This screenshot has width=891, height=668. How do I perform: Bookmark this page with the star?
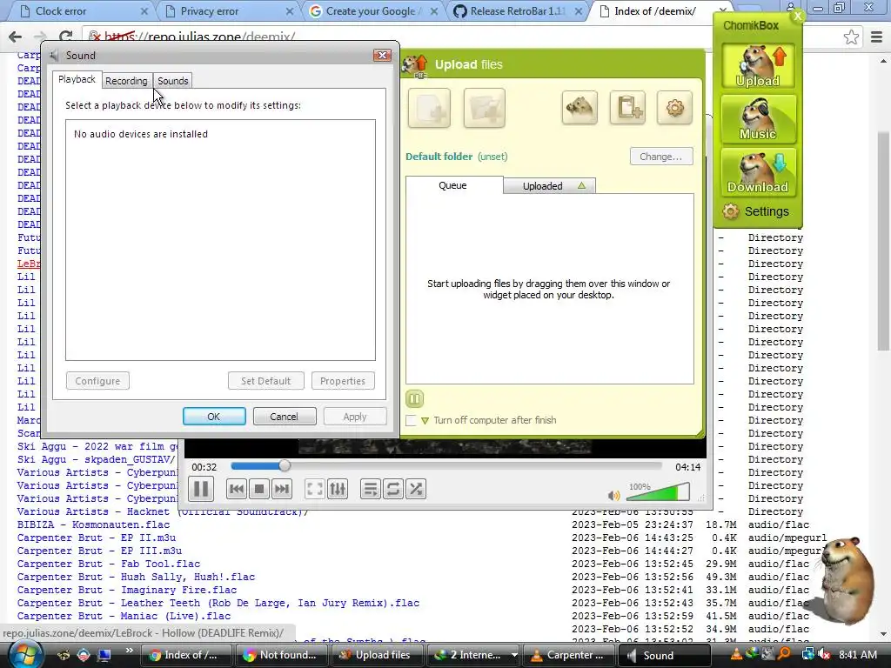click(x=851, y=37)
